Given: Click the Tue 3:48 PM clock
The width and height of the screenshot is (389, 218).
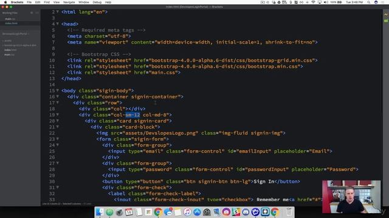Looking at the screenshot, I should 354,2.
